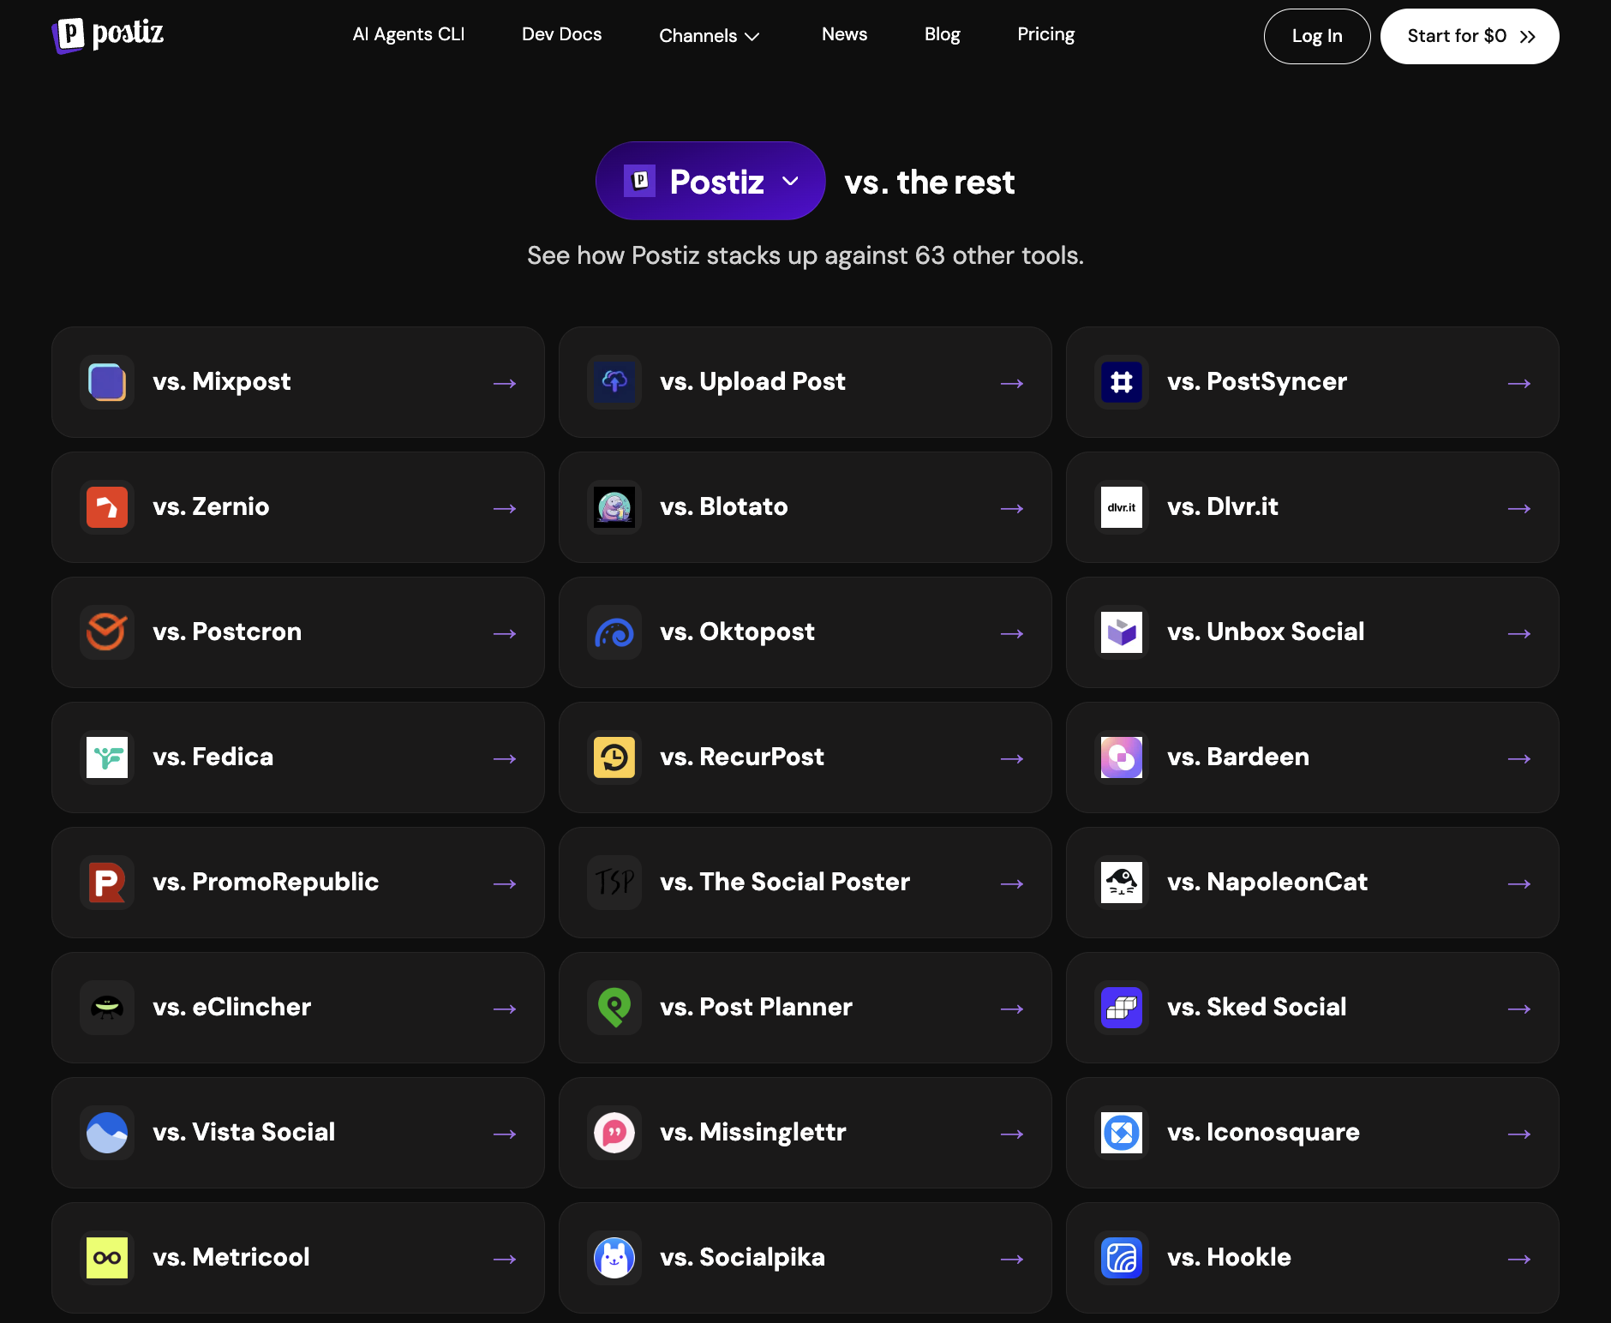Viewport: 1611px width, 1323px height.
Task: Click the Social Poster TSP icon
Action: tap(614, 883)
